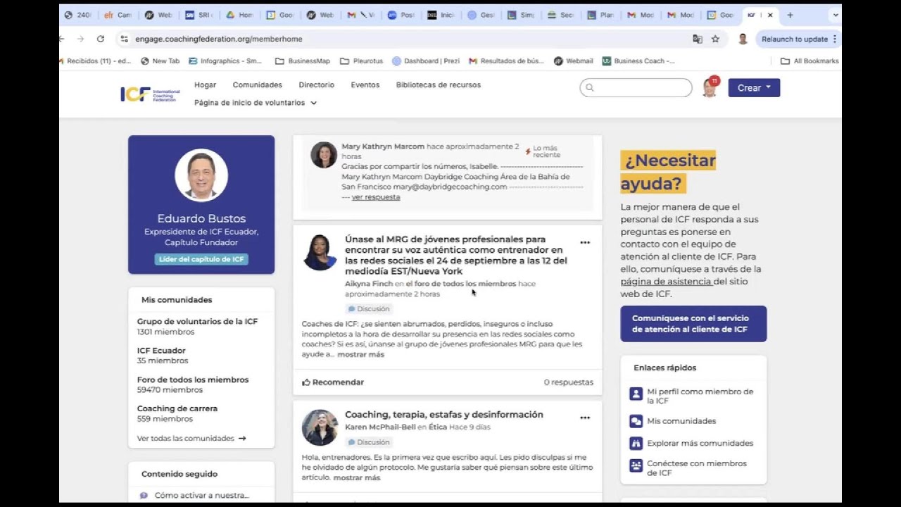Click the ICF logo in the header
The height and width of the screenshot is (507, 901).
pyautogui.click(x=150, y=94)
